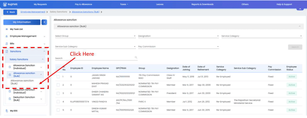307x118 pixels.
Task: Open the Service Sub Category dropdown
Action: pos(95,47)
